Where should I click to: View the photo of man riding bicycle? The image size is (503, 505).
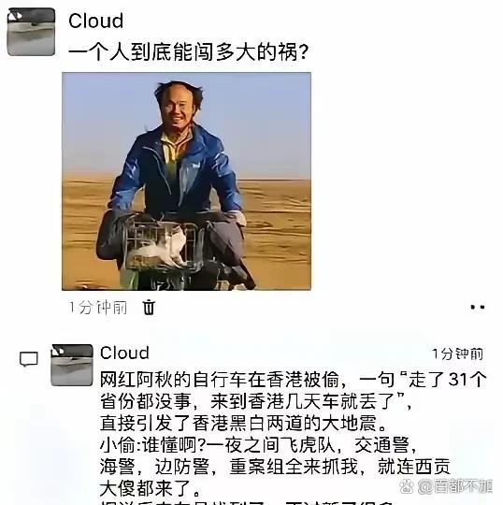[x=186, y=181]
